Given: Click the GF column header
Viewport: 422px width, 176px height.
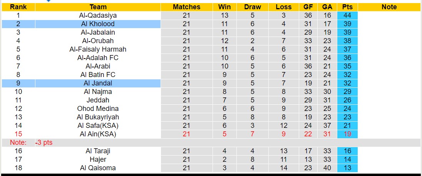Looking at the screenshot, I should (x=308, y=7).
